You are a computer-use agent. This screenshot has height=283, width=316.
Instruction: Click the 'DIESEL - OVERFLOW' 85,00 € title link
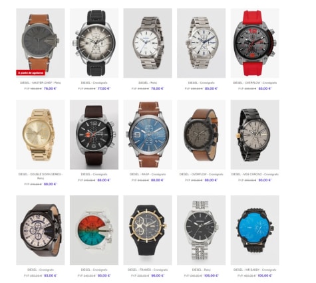[255, 82]
